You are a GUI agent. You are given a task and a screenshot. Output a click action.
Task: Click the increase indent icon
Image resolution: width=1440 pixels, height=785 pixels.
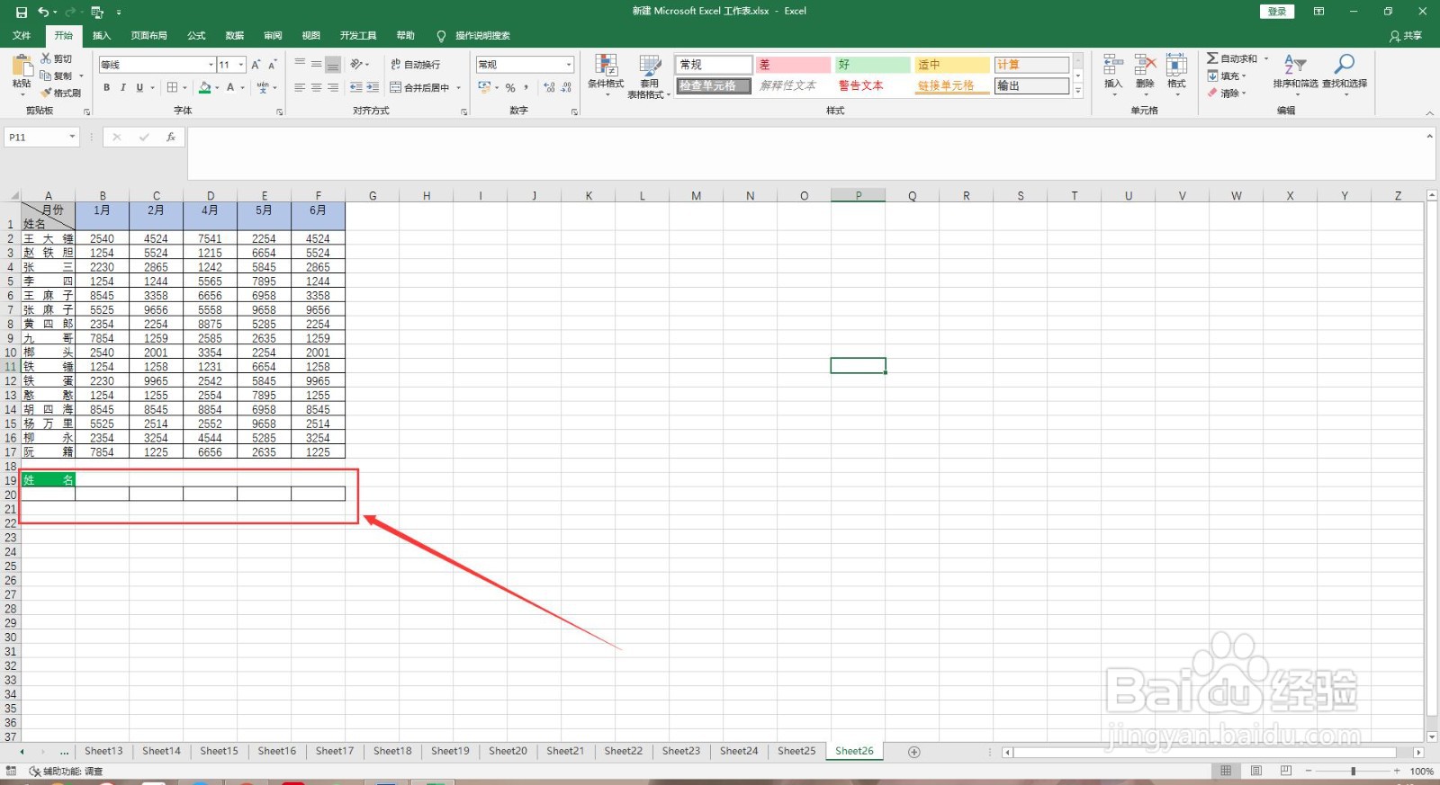point(373,87)
